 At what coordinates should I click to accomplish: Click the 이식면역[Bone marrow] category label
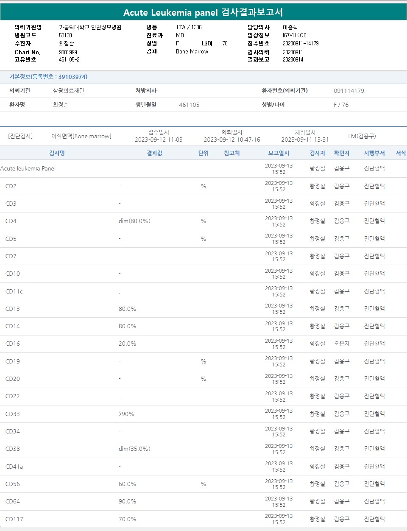tap(81, 136)
